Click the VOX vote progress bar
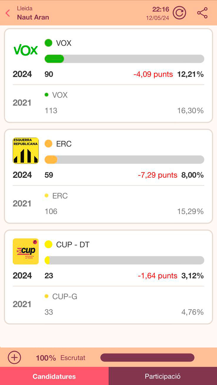Screen dimensions: 217x385 coord(124,59)
